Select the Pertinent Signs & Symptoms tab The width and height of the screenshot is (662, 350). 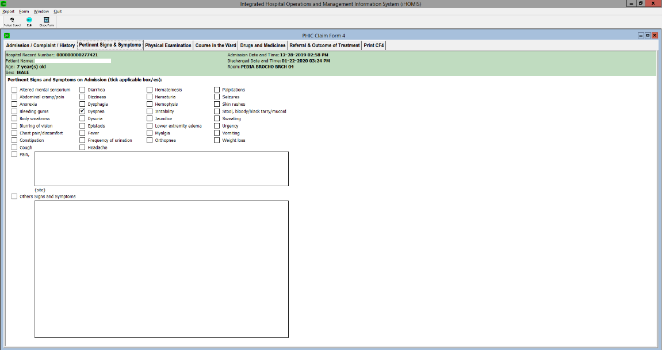110,45
